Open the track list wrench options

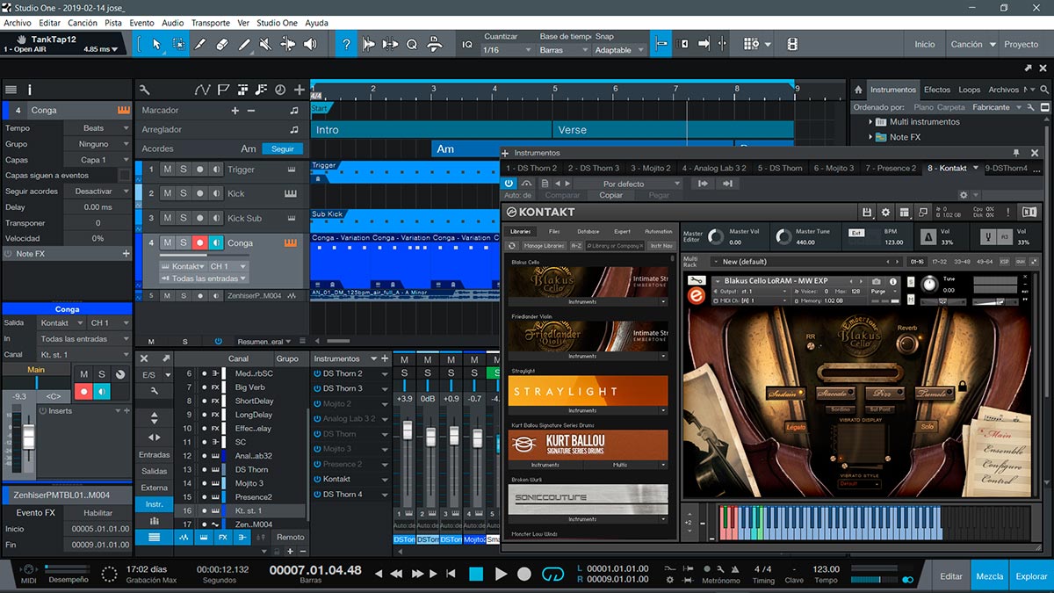pos(145,90)
